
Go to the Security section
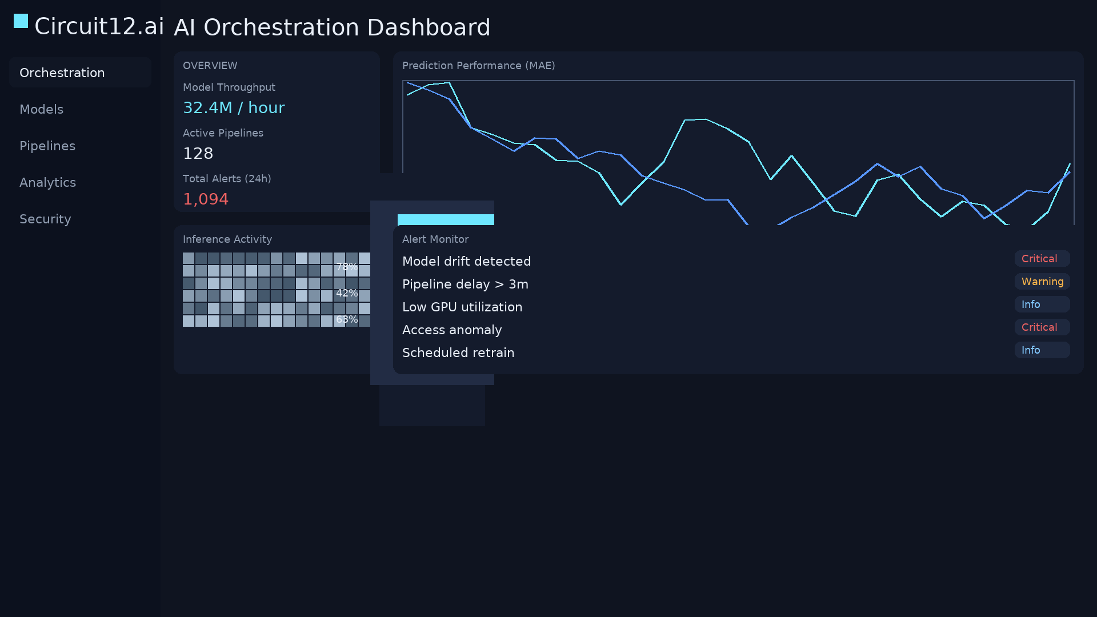coord(45,219)
